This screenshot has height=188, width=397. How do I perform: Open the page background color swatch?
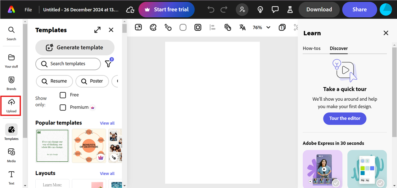pos(183,27)
